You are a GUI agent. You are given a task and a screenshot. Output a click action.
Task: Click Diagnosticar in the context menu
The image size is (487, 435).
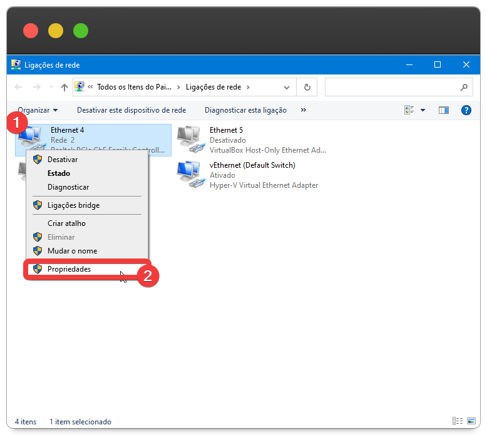point(68,187)
